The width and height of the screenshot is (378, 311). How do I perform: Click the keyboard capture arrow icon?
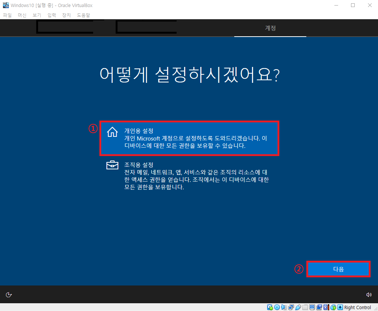[340, 307]
